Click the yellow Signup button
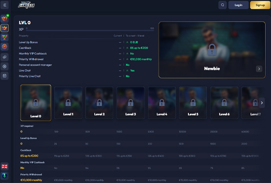This screenshot has height=183, width=271. tap(260, 5)
